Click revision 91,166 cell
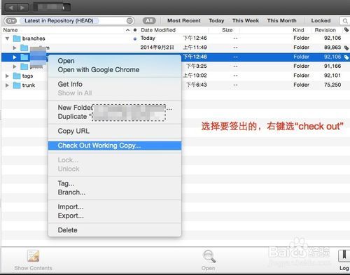The image size is (350, 275). point(332,66)
